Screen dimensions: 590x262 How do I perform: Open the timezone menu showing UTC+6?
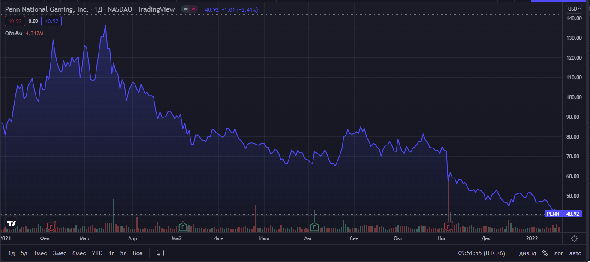tap(481, 253)
